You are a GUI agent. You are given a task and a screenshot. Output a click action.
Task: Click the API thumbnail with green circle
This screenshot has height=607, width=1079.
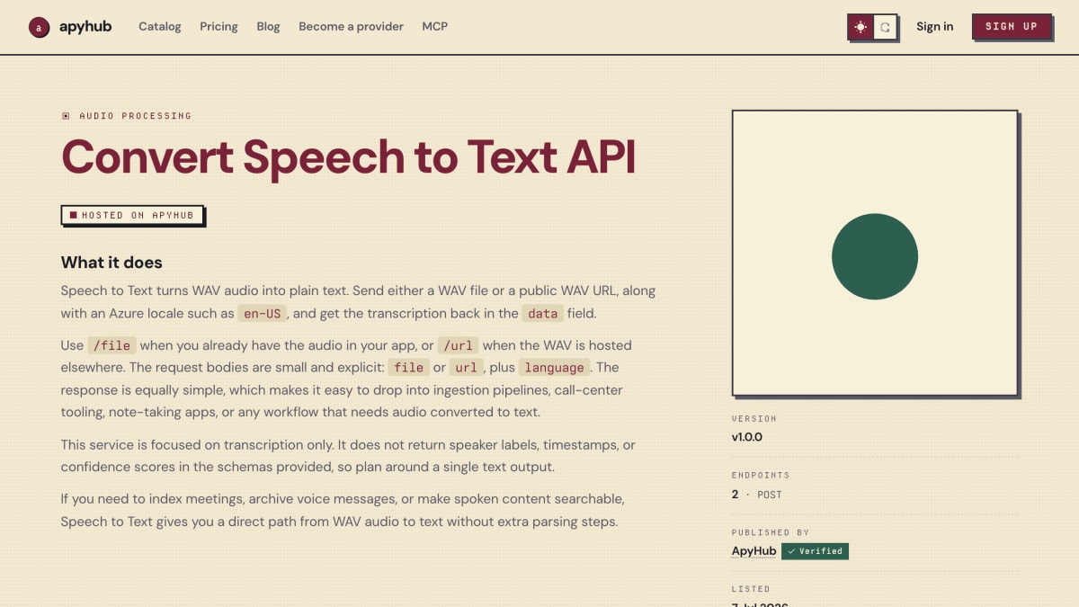click(875, 253)
